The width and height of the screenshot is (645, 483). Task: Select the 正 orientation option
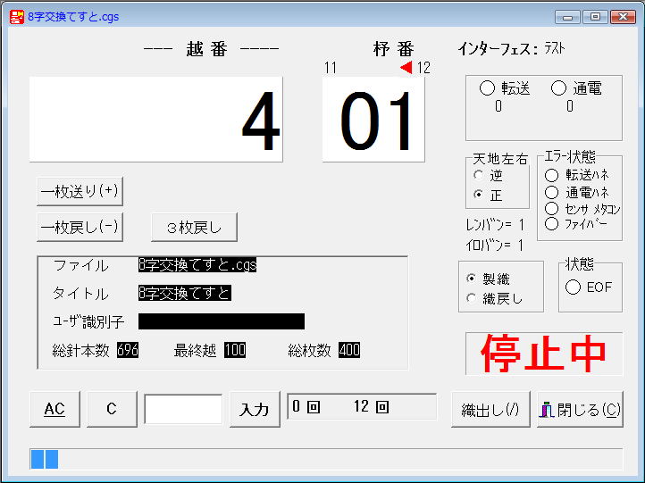479,194
